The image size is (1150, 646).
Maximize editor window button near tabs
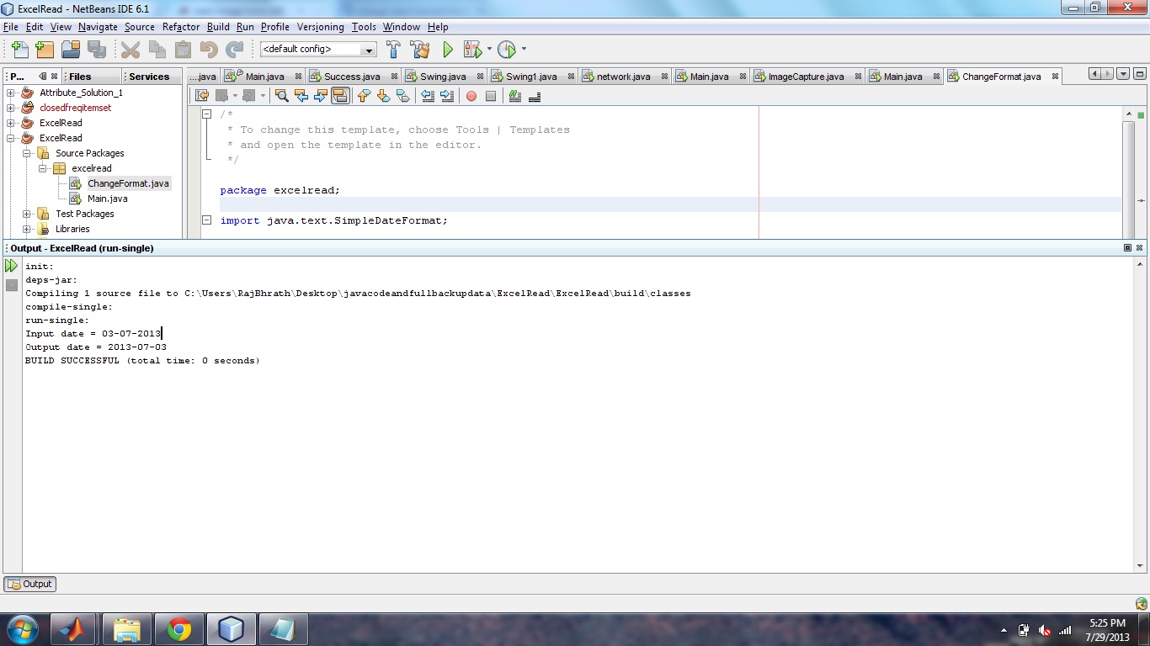[1139, 74]
